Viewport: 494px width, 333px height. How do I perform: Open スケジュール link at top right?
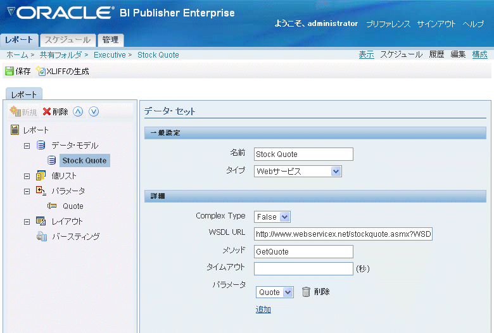pos(401,54)
